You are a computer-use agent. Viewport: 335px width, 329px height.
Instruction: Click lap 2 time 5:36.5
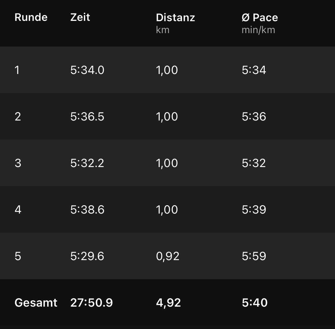[87, 117]
